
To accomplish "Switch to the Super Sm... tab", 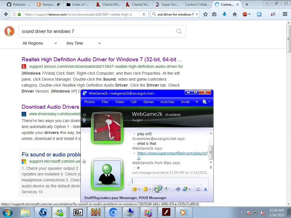I will (x=167, y=5).
